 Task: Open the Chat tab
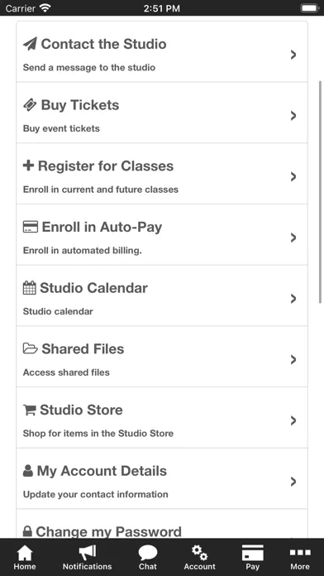tap(148, 558)
